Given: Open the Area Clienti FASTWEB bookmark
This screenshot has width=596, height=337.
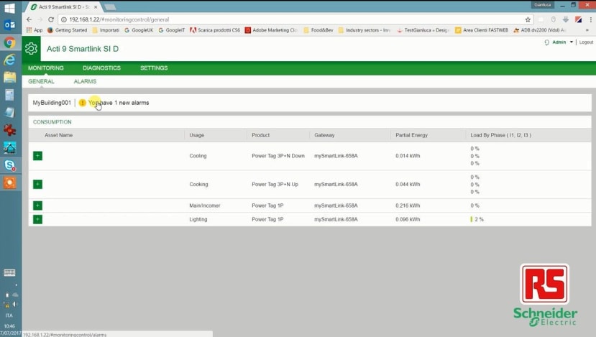Looking at the screenshot, I should coord(482,30).
